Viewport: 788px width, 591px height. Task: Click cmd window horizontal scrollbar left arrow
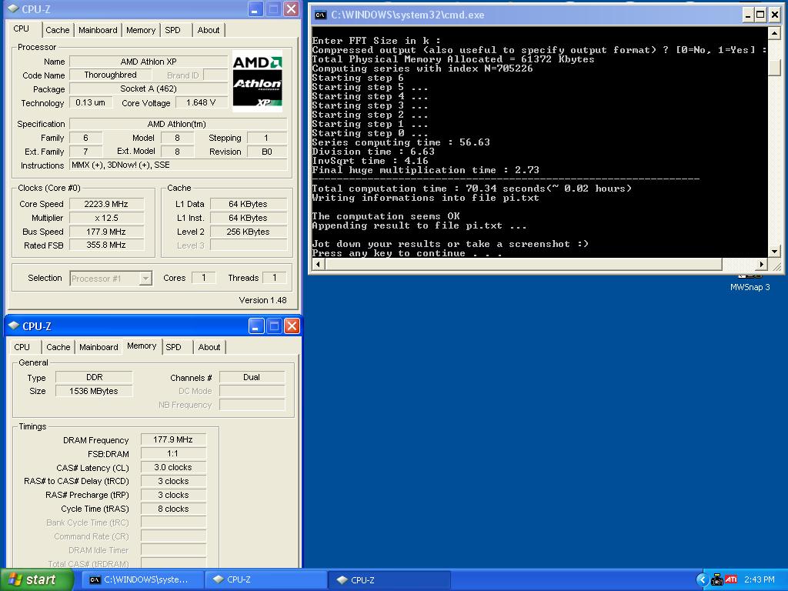318,264
